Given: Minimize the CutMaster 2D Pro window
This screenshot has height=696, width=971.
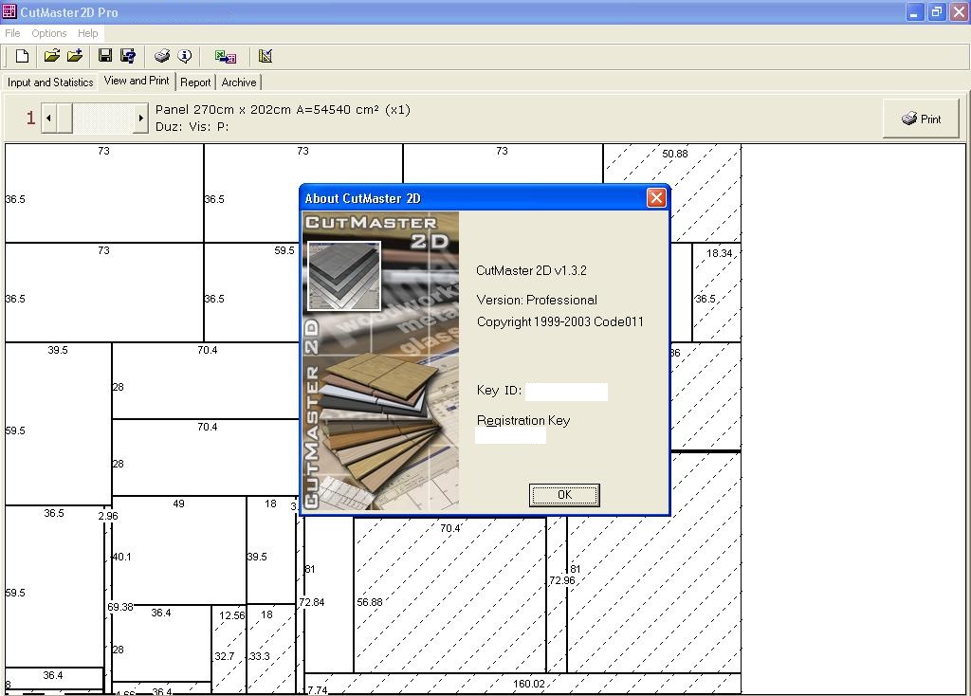Looking at the screenshot, I should click(914, 11).
